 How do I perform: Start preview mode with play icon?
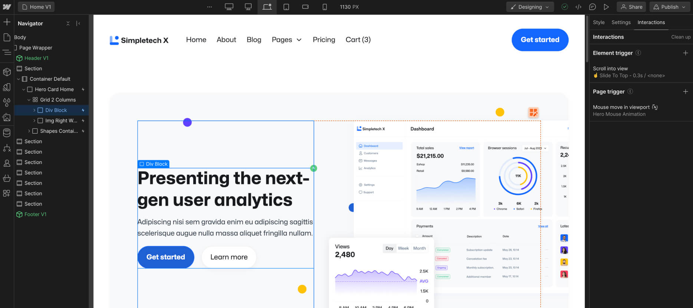606,7
